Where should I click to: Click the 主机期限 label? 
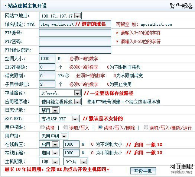click(x=15, y=161)
